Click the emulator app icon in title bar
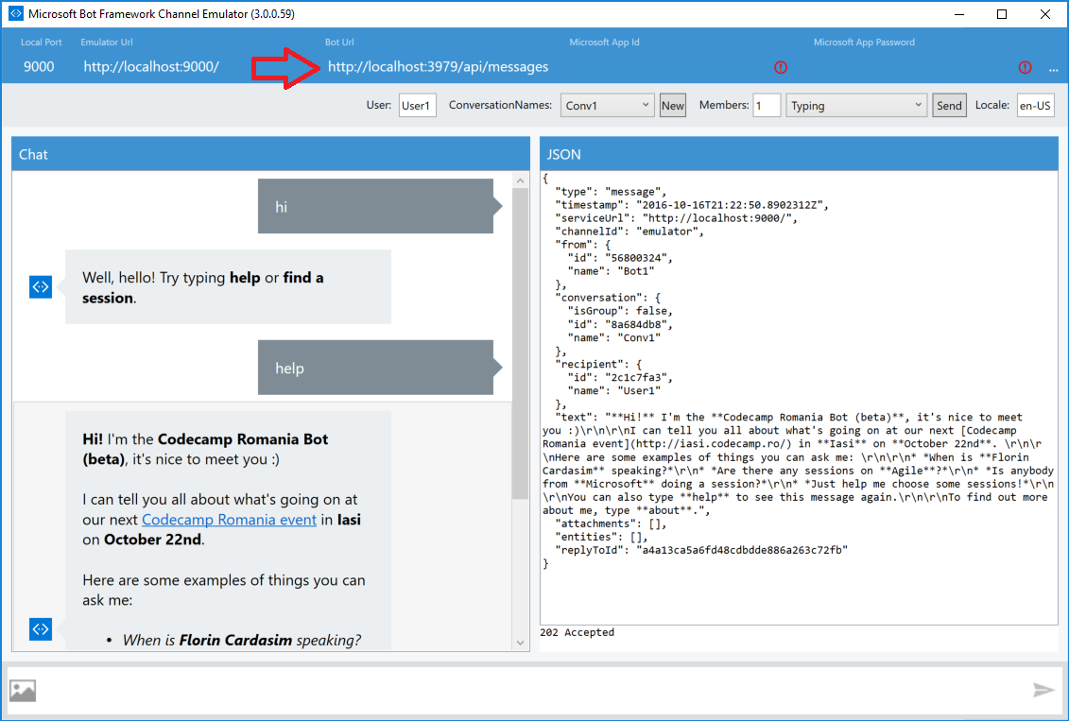 15,13
